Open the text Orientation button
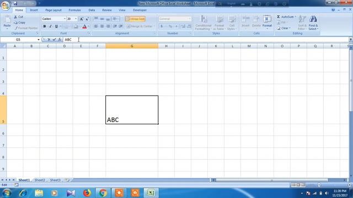Viewport: 353px width, 198px height. 115,19
